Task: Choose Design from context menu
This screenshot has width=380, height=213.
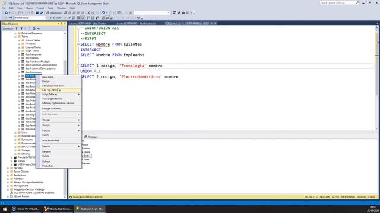Action: 58,82
